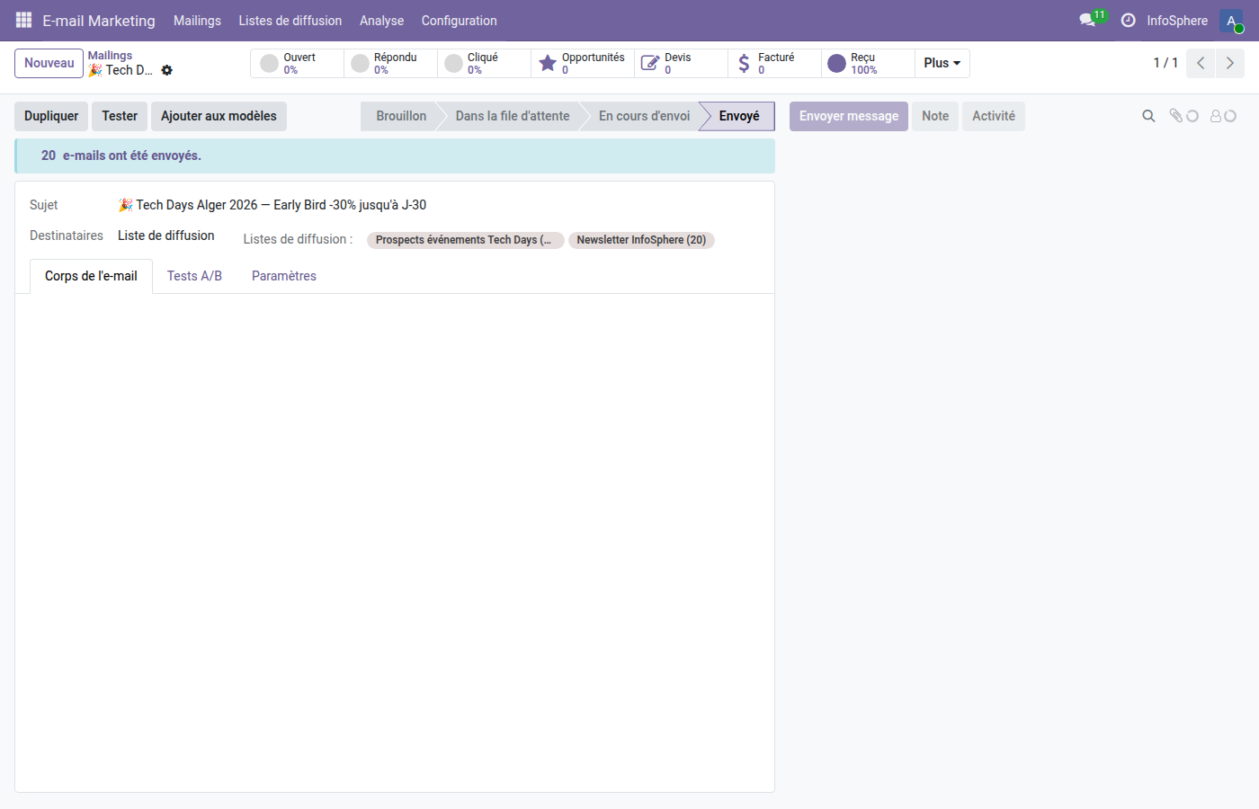The image size is (1259, 809).
Task: Navigate back via the Mailings breadcrumb
Action: [111, 55]
